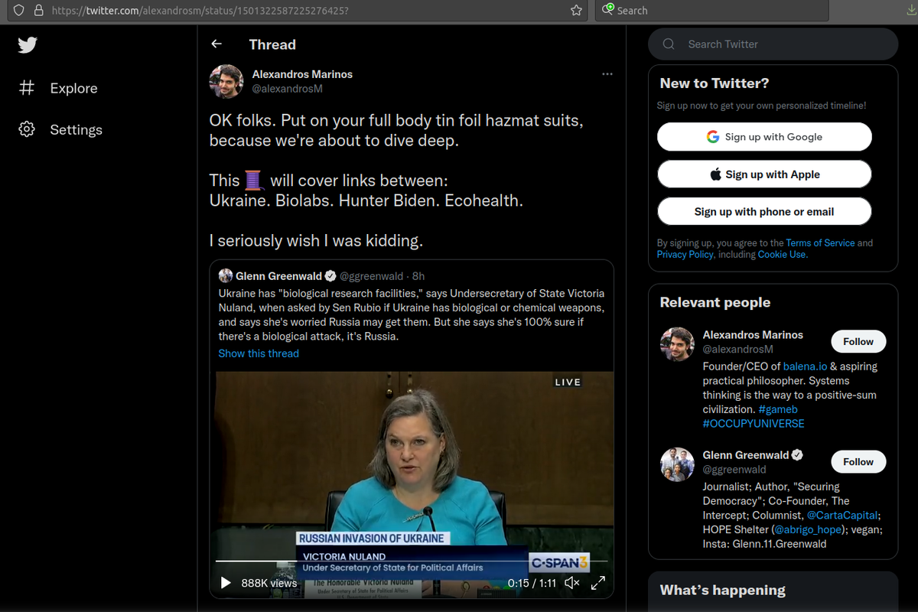Go back using the Thread arrow
This screenshot has height=612, width=918.
pyautogui.click(x=216, y=44)
